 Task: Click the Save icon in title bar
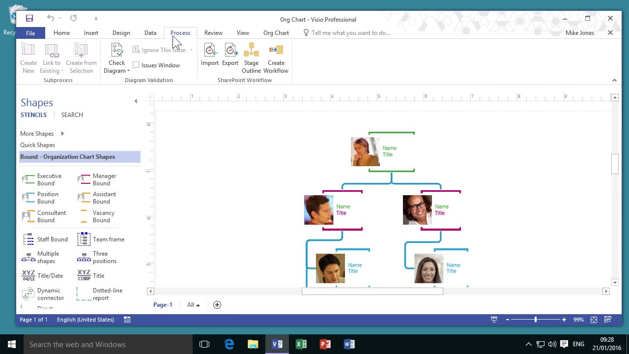pyautogui.click(x=29, y=18)
